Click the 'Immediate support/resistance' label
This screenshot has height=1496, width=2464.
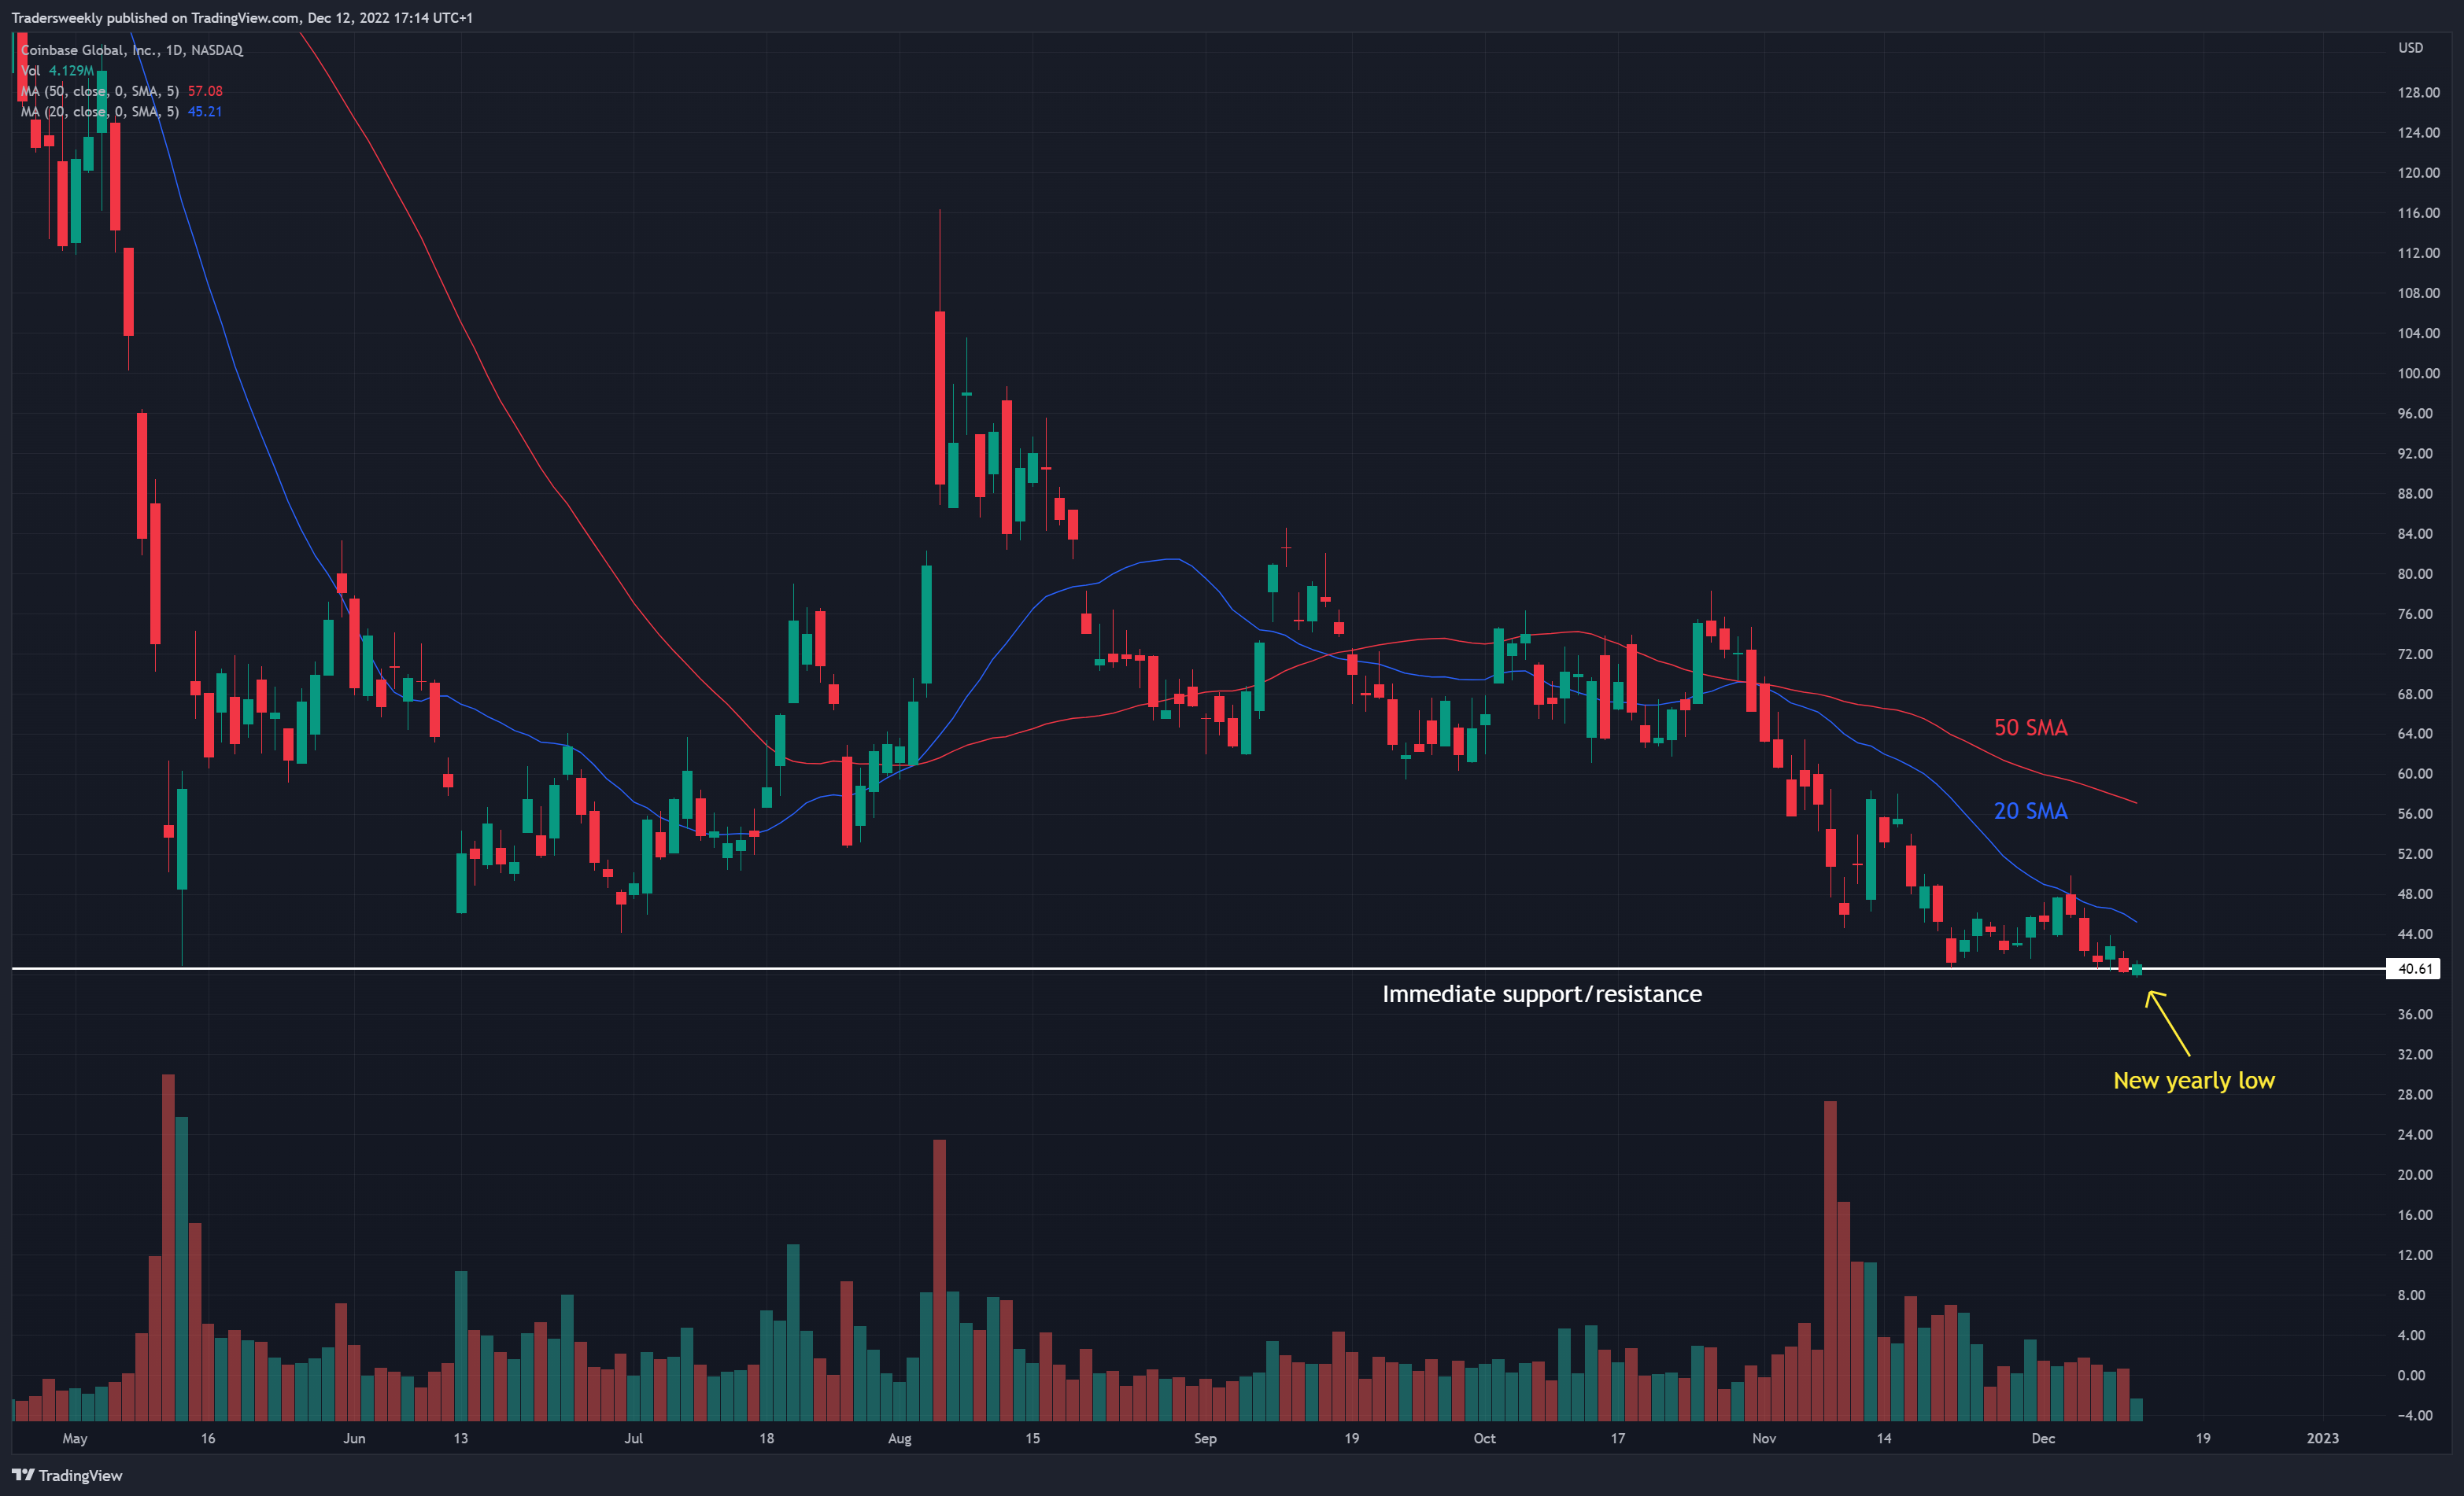click(x=1542, y=994)
